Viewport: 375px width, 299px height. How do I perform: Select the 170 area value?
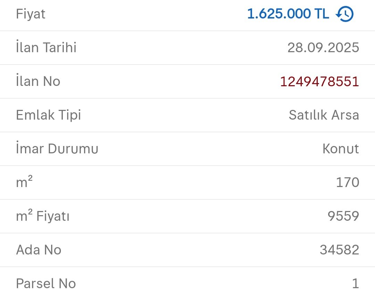pyautogui.click(x=347, y=182)
